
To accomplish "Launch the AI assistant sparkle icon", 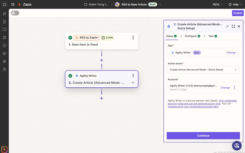I will pos(4,149).
